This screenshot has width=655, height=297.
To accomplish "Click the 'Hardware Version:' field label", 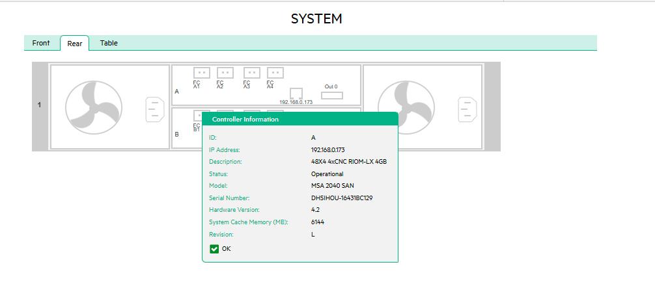I will click(234, 210).
